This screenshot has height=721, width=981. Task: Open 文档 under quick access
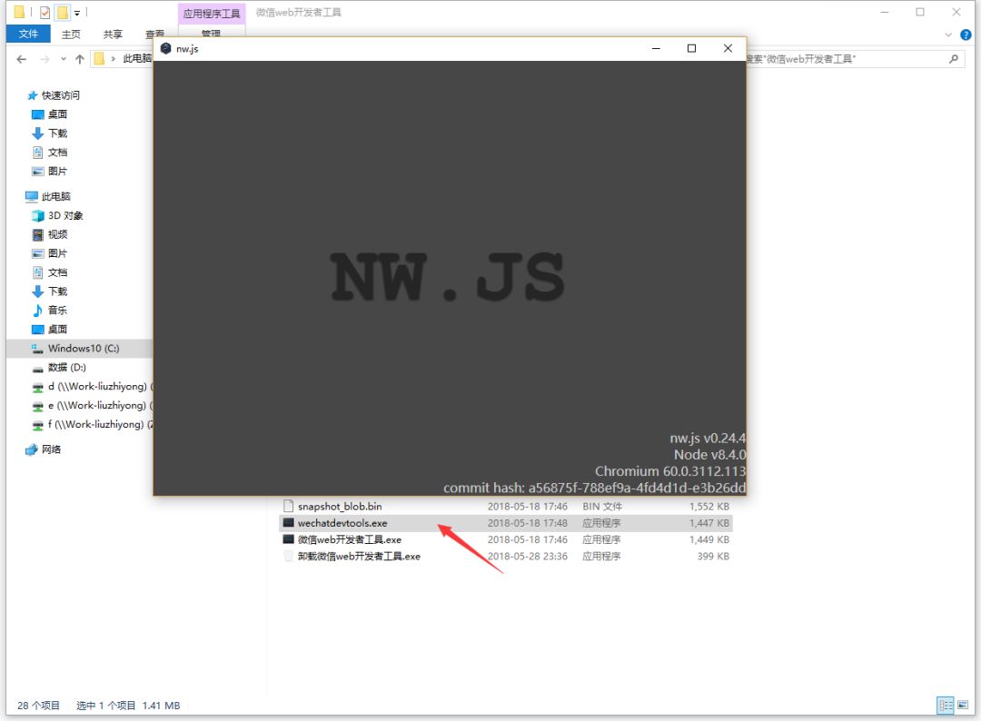[49, 152]
